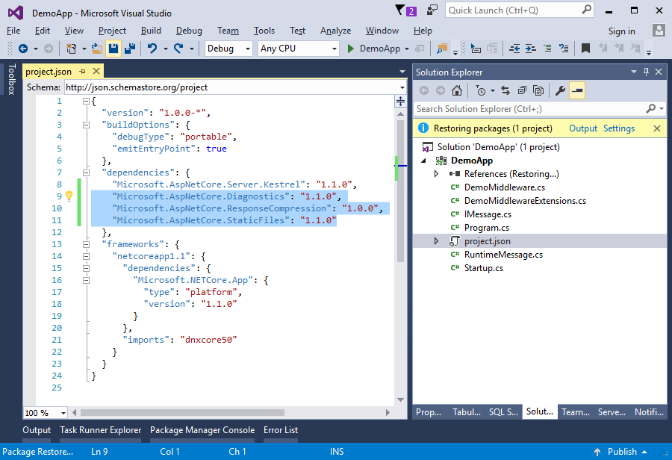This screenshot has height=460, width=672.
Task: Switch to the Error List tab
Action: point(281,430)
